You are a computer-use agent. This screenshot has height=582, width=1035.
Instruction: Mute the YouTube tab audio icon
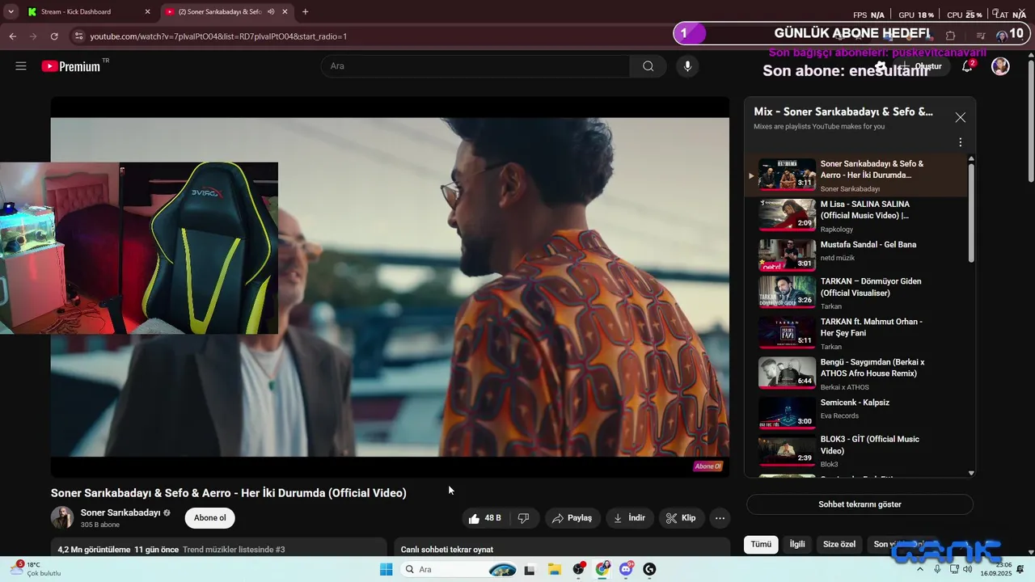[x=271, y=11]
